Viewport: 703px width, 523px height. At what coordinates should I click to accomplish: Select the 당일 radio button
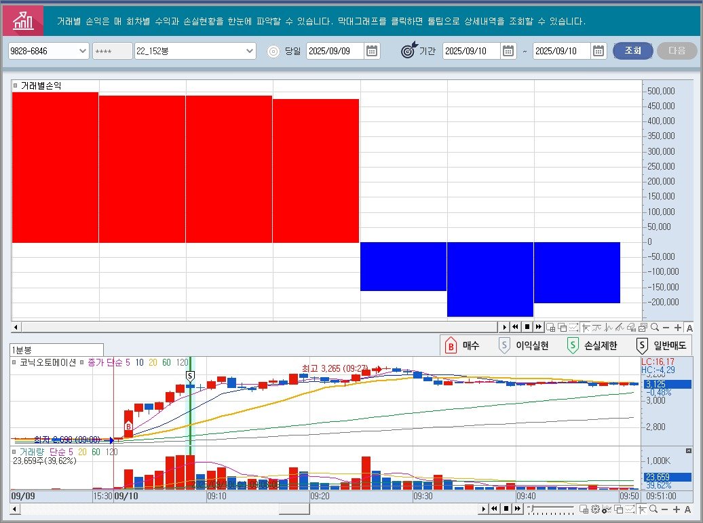273,51
